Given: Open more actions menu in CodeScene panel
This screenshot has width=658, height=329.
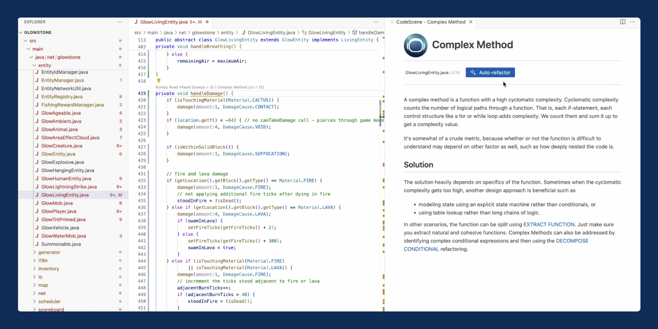Looking at the screenshot, I should (632, 22).
